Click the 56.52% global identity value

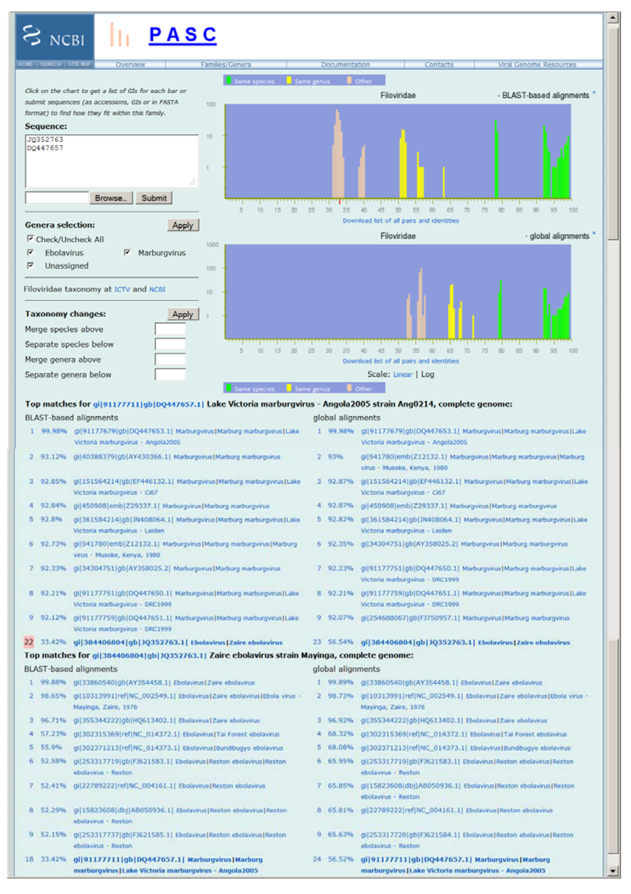point(341,859)
